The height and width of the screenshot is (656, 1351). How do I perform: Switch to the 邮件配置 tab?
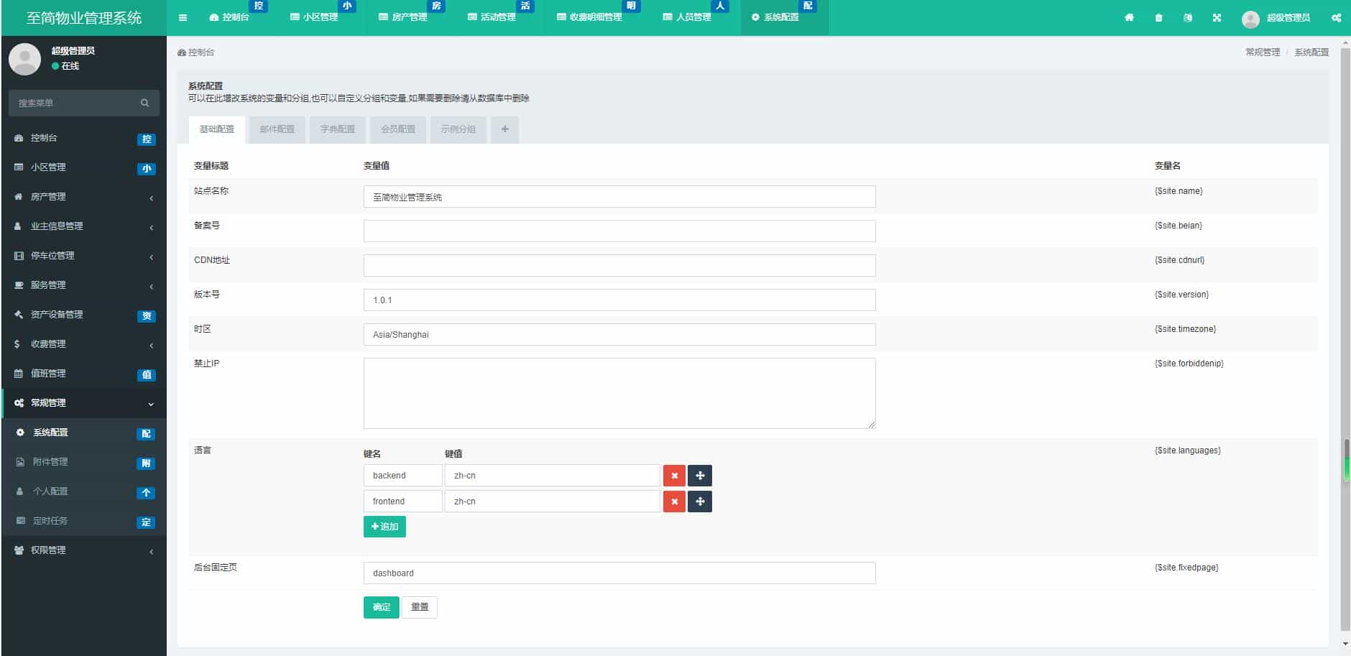[x=277, y=129]
